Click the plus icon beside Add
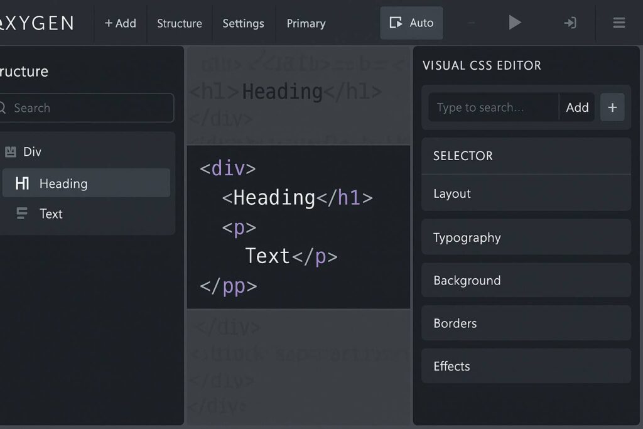643x429 pixels. click(x=612, y=107)
